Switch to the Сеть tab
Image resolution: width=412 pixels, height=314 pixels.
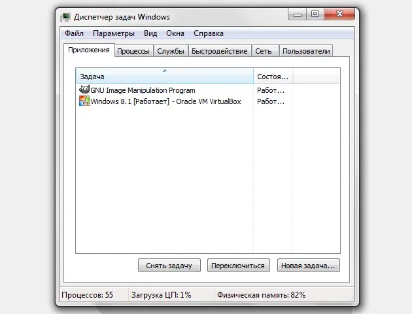tap(264, 51)
